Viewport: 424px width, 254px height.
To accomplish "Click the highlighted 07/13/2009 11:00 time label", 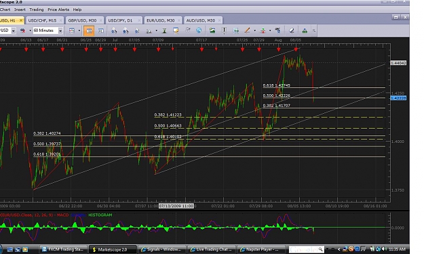I will pyautogui.click(x=176, y=206).
